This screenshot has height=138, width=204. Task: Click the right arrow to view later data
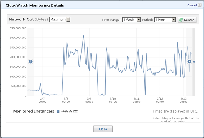(189, 61)
